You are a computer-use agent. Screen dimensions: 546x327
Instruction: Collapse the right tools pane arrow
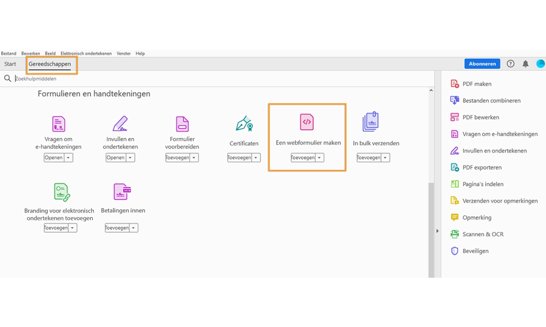click(437, 231)
